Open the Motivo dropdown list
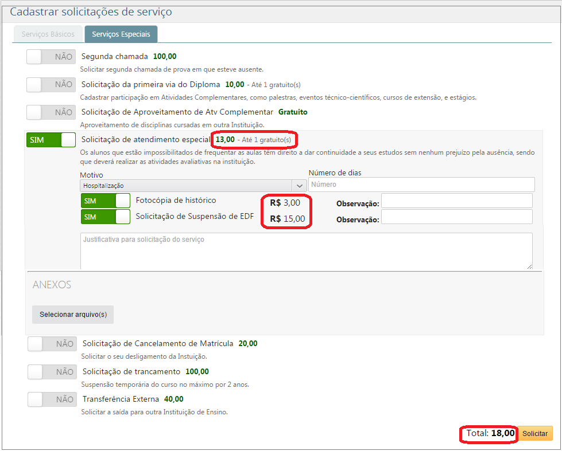This screenshot has width=562, height=451. pyautogui.click(x=193, y=186)
